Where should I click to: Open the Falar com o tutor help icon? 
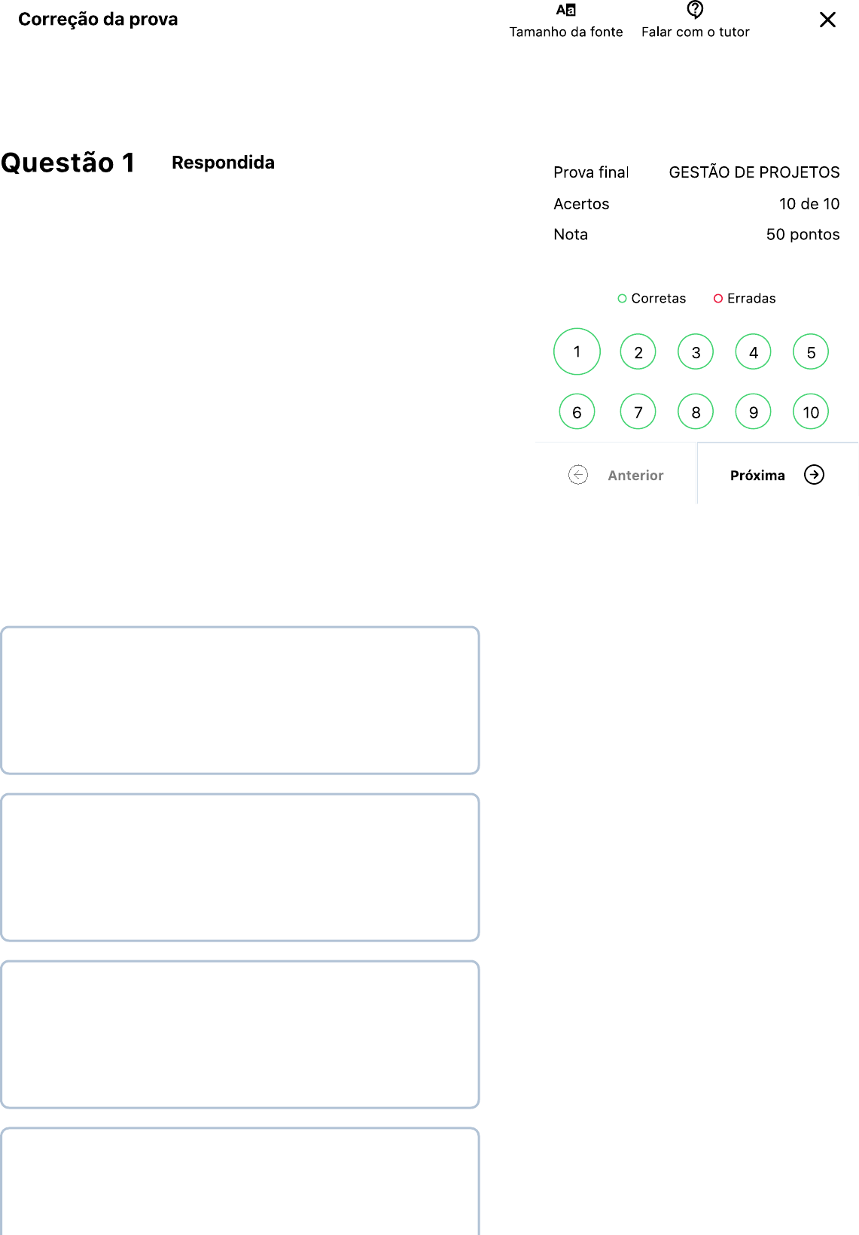coord(695,10)
